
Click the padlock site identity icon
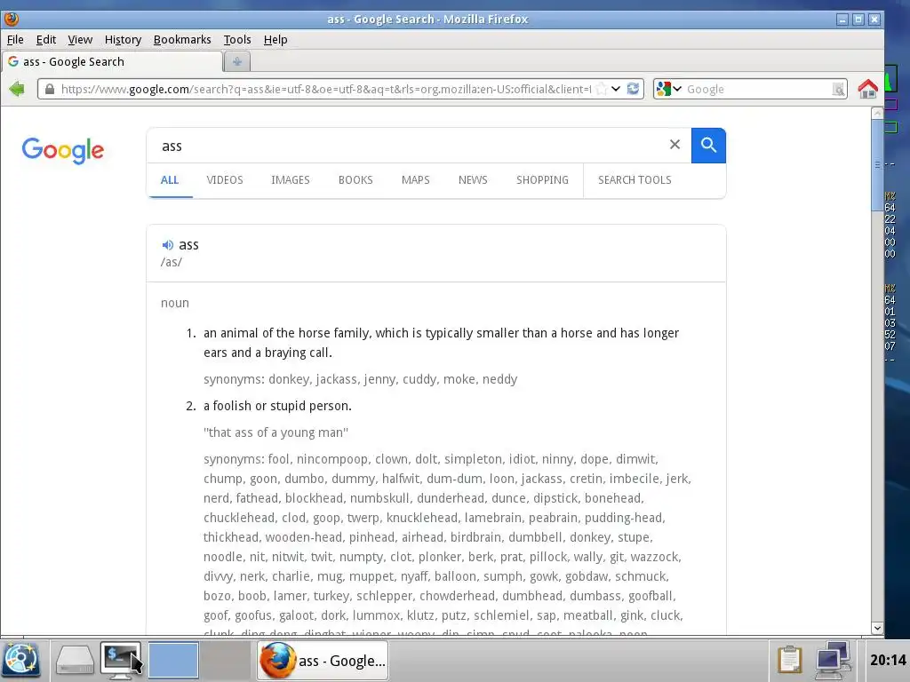[x=50, y=89]
